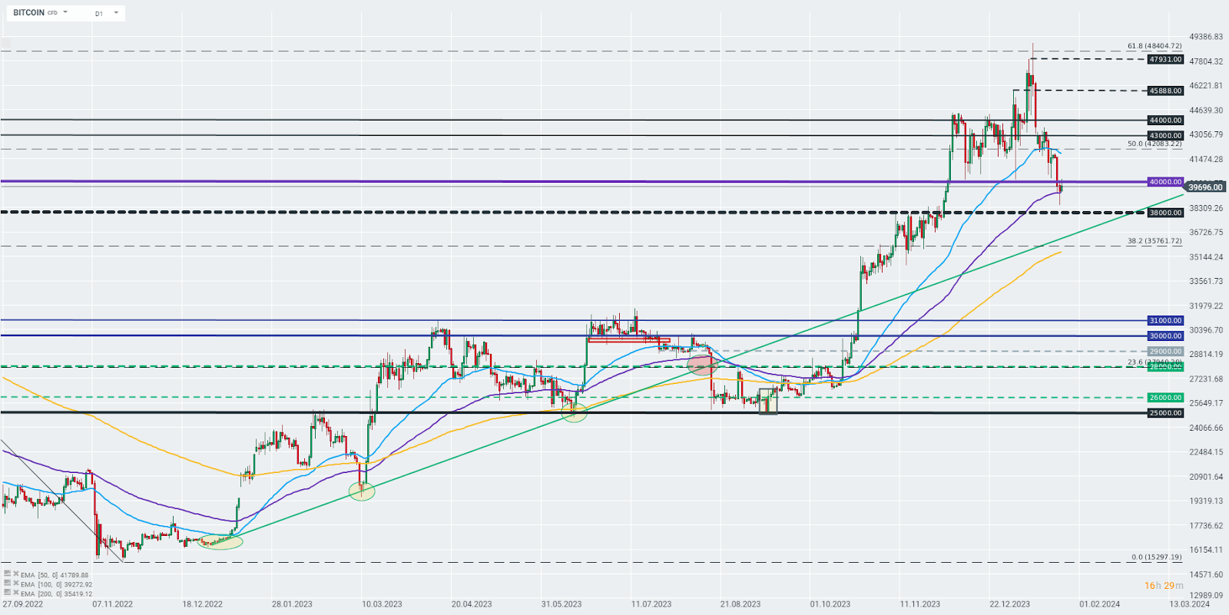Select the 44000.00 resistance level label

(x=1165, y=120)
